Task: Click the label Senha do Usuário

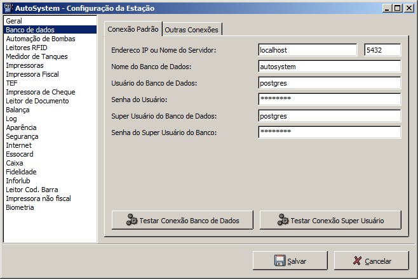Action: [139, 100]
